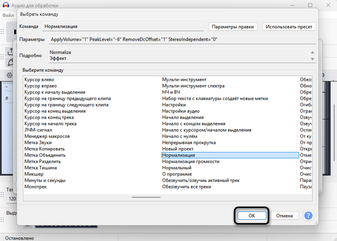Select Курсор на конец трека

[49, 117]
